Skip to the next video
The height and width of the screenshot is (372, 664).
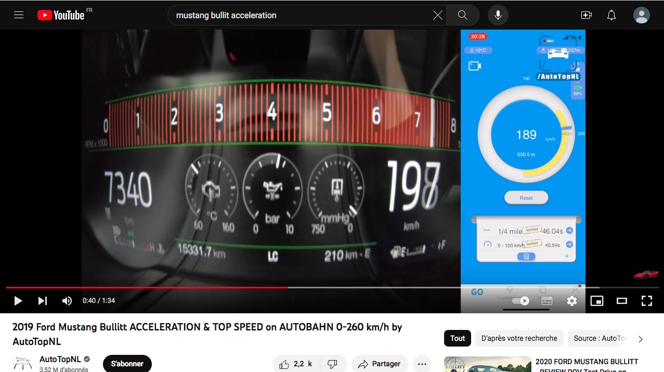tap(43, 301)
